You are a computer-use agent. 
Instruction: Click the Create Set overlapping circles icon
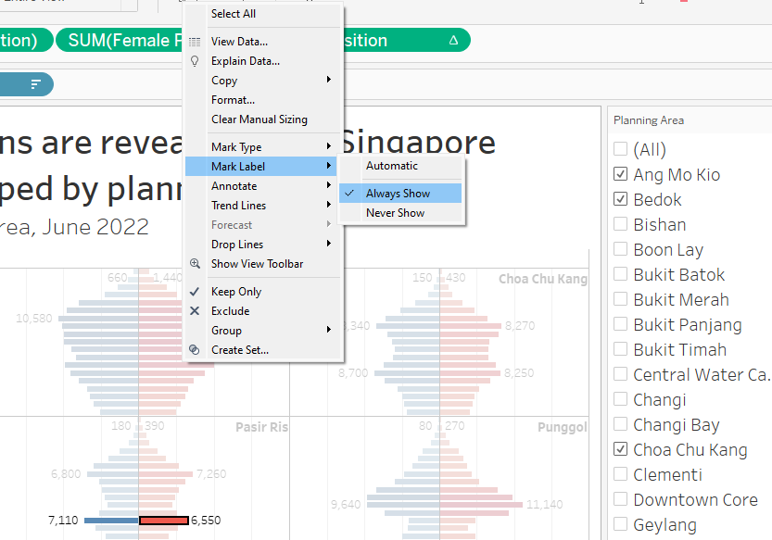click(x=195, y=350)
